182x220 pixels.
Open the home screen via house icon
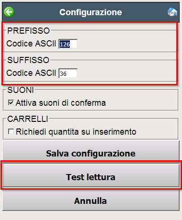[172, 12]
